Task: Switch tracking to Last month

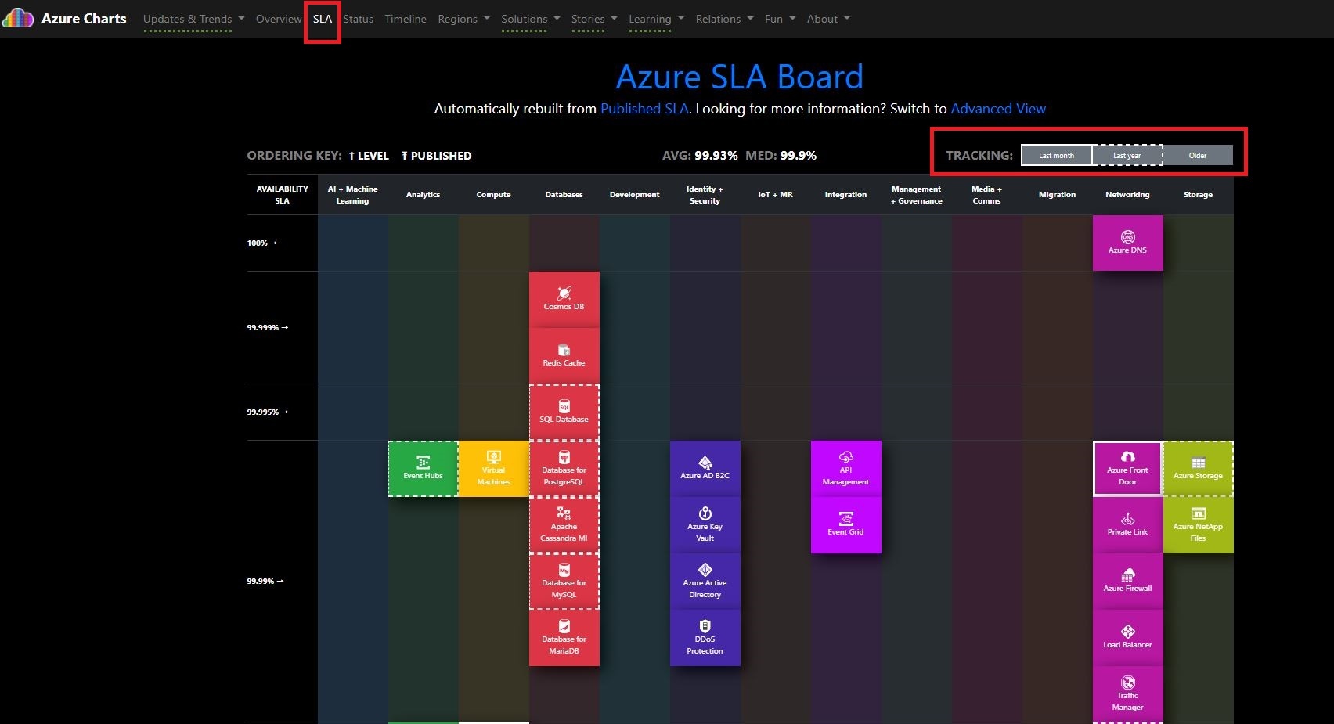Action: point(1055,155)
